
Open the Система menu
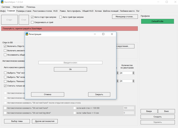(x=6, y=7)
